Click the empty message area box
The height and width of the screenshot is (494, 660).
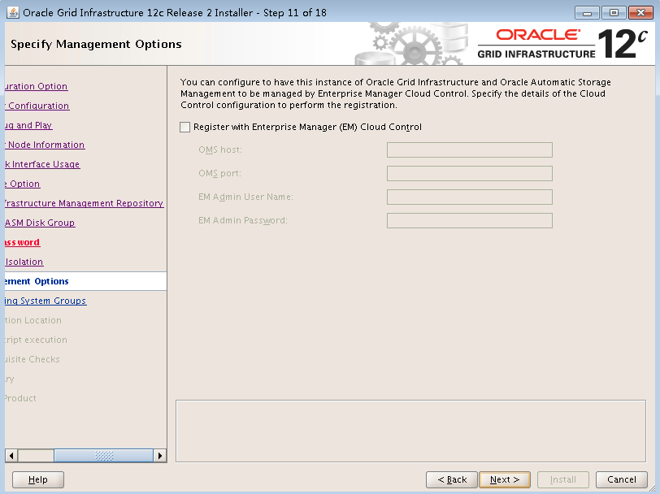pyautogui.click(x=410, y=431)
